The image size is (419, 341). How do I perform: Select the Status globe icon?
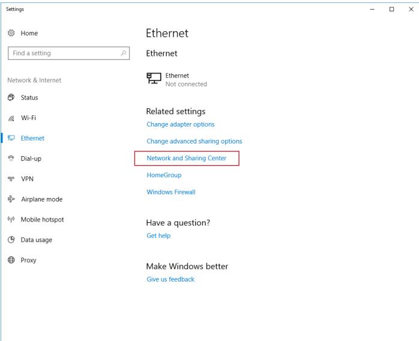11,97
